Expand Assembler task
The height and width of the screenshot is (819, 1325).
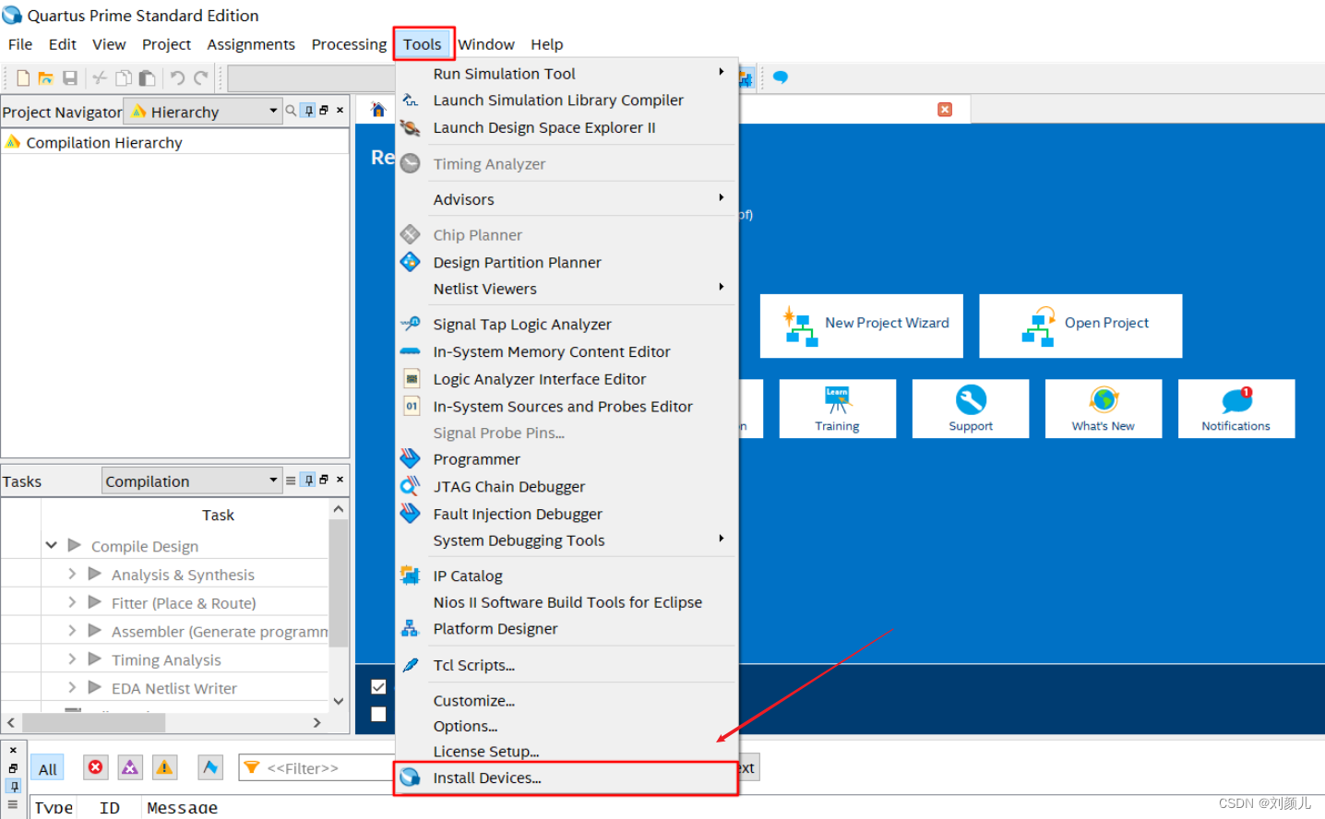(72, 631)
